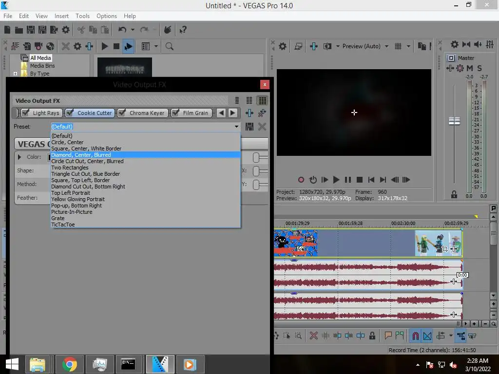499x374 pixels.
Task: Stop preview in Project Media panel
Action: coord(116,46)
